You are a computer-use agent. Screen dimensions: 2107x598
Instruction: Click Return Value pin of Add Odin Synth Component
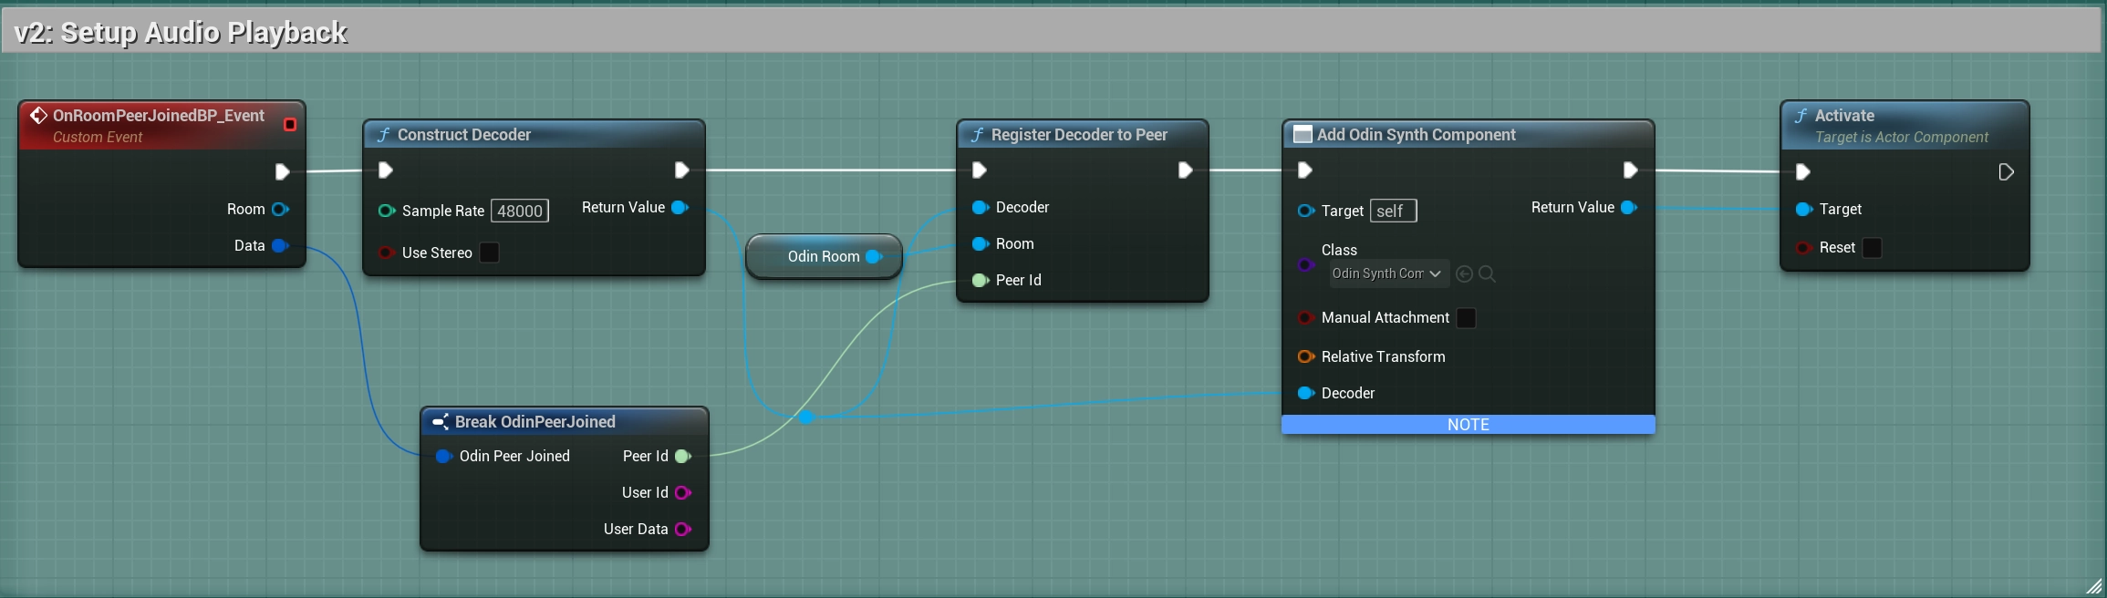tap(1628, 207)
